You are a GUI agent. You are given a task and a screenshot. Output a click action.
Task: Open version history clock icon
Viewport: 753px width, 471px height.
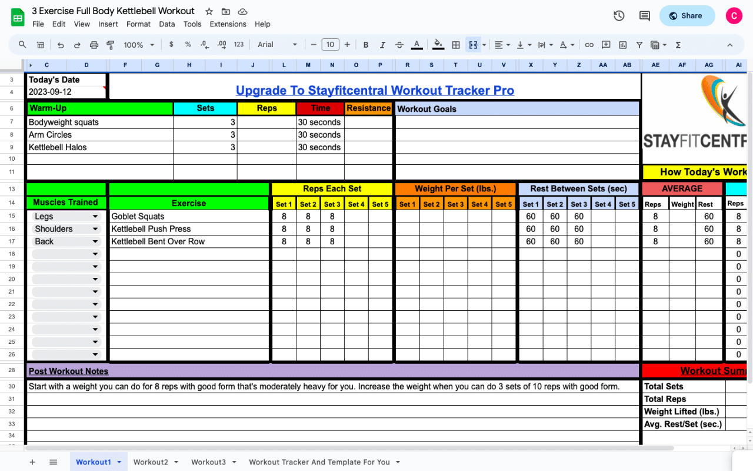point(619,16)
